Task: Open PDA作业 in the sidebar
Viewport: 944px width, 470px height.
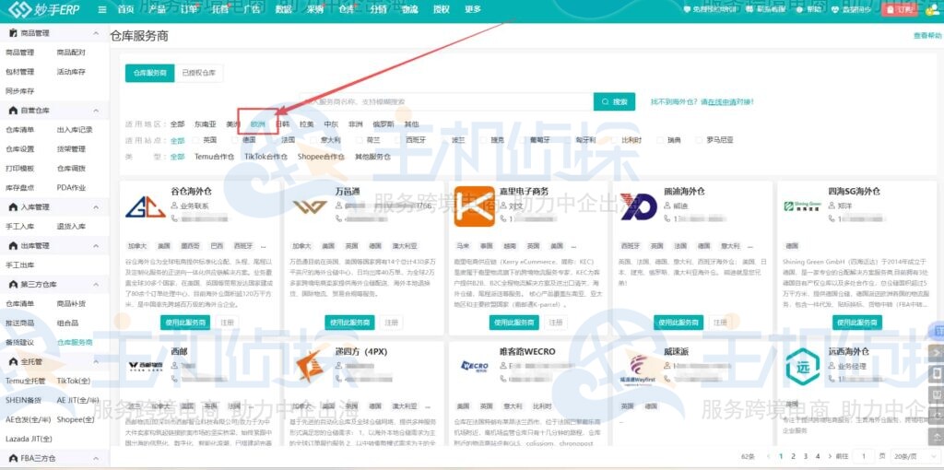Action: click(71, 188)
